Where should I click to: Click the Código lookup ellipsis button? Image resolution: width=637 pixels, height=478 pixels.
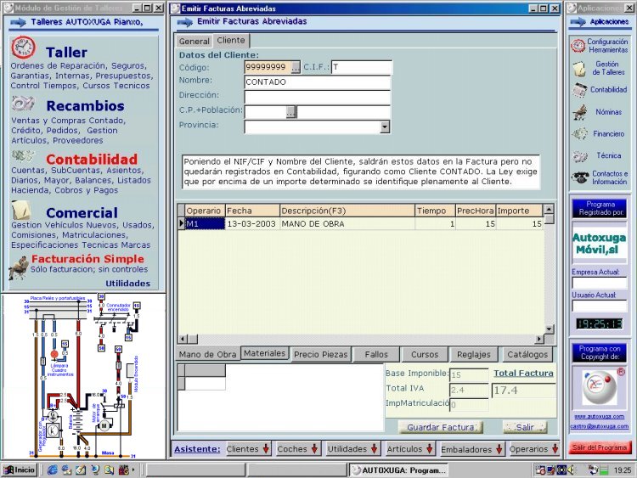(x=296, y=67)
